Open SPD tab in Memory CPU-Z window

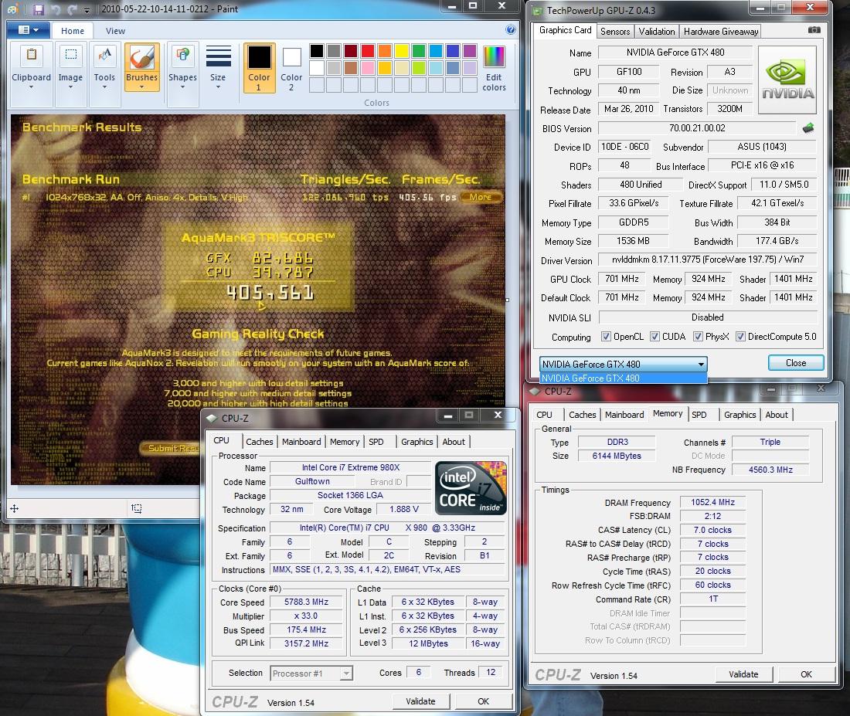(699, 415)
